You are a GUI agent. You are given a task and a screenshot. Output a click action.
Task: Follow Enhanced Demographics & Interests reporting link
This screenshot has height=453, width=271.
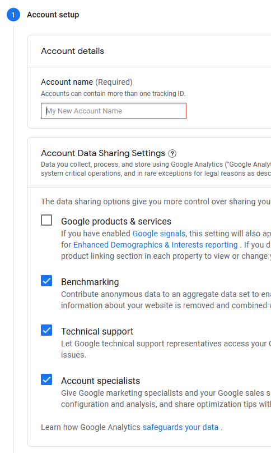click(x=156, y=245)
